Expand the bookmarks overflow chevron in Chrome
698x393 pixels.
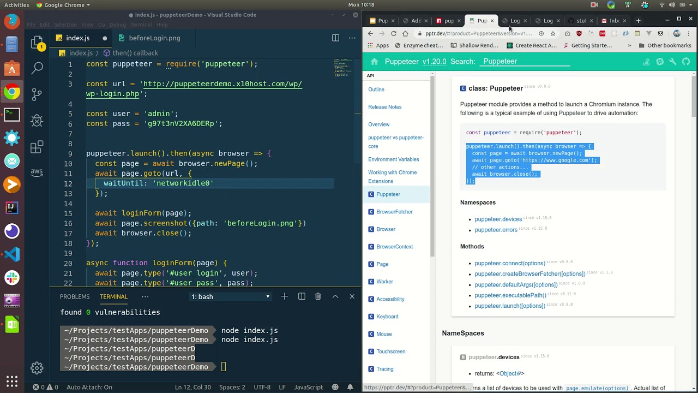click(x=629, y=45)
